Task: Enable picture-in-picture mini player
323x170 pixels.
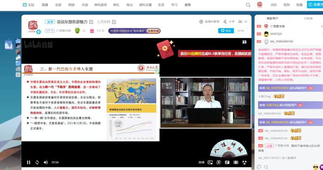Action: [210, 162]
